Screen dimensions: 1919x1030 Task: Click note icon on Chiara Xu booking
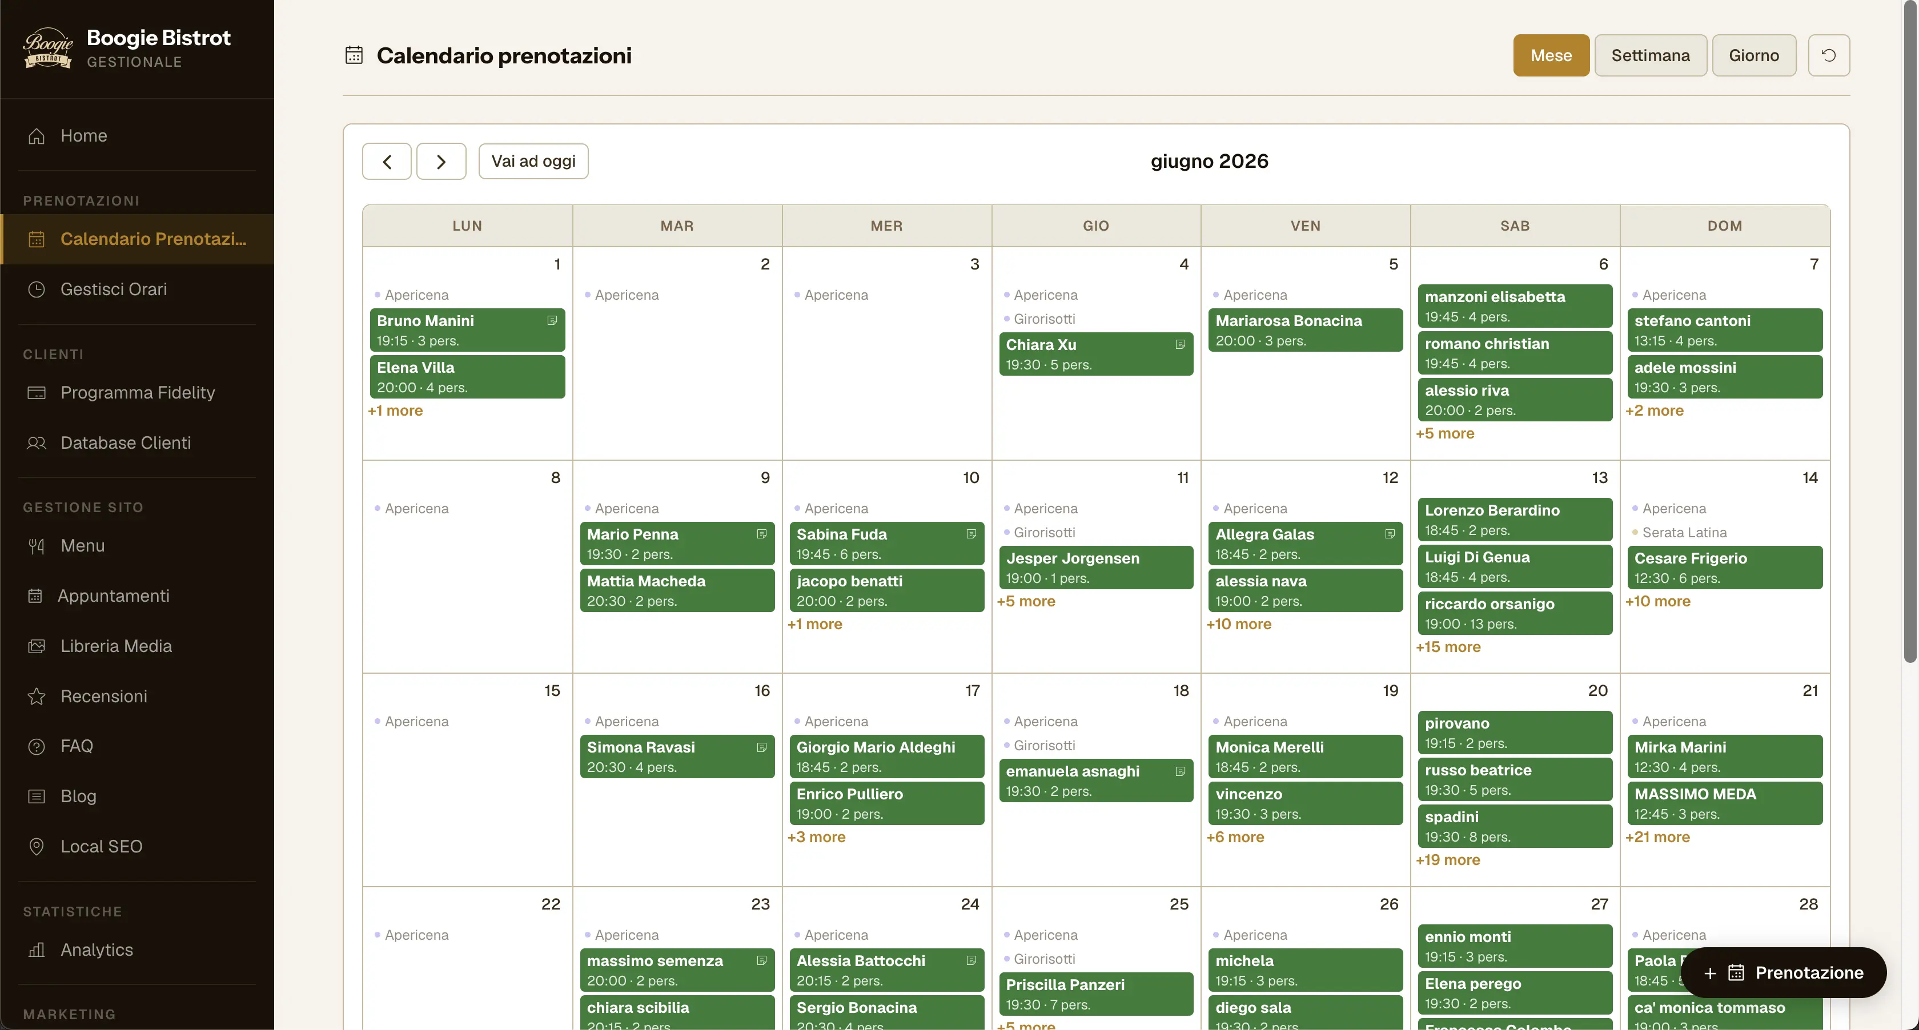click(x=1180, y=344)
